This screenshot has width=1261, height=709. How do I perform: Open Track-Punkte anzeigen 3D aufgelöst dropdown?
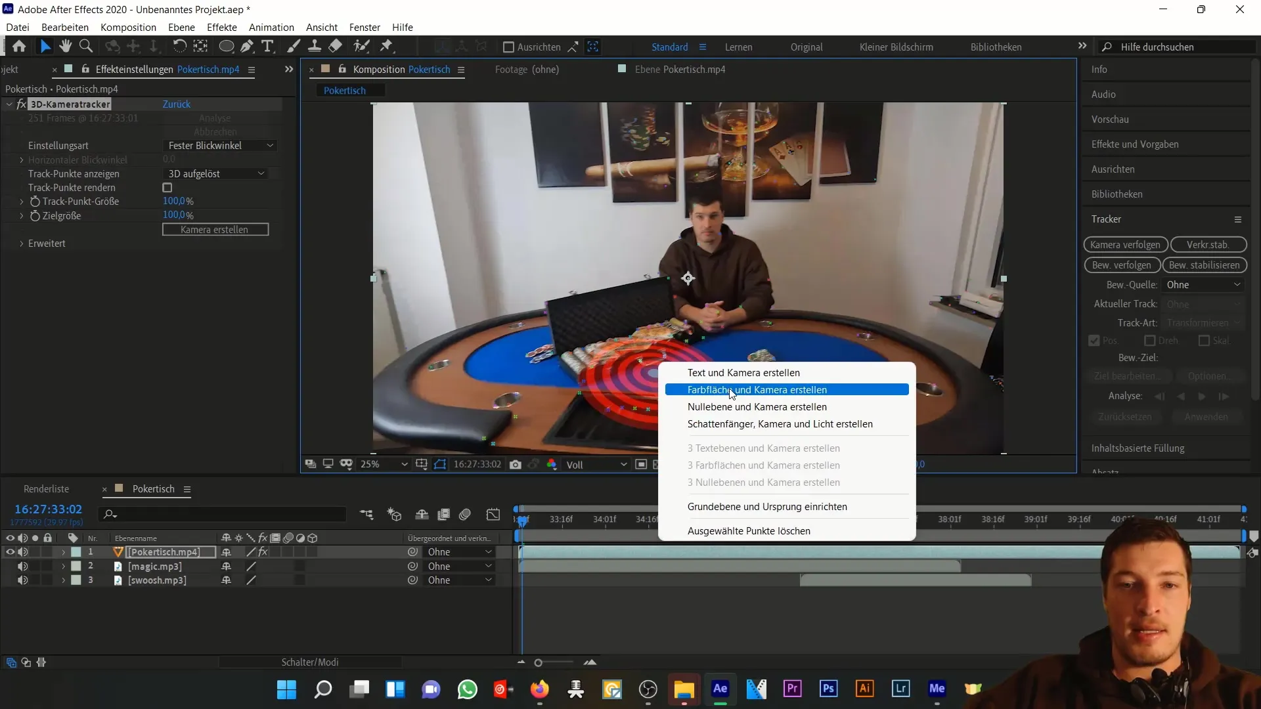coord(215,174)
